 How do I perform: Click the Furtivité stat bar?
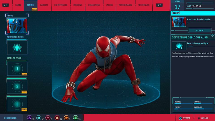[x=183, y=109]
